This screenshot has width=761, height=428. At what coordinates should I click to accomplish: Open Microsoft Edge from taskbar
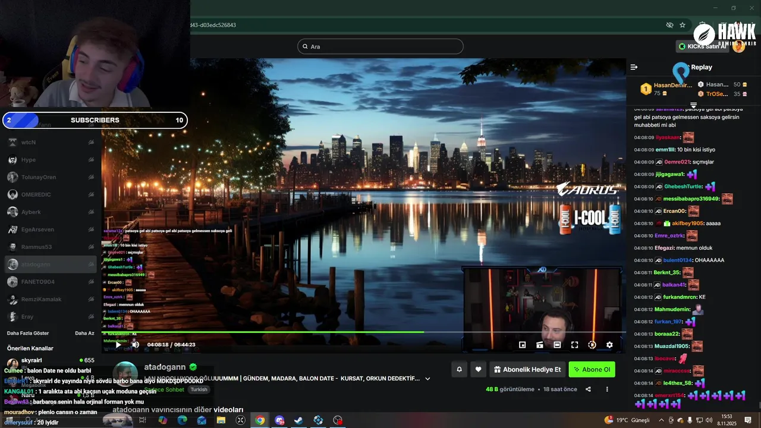[x=182, y=420]
